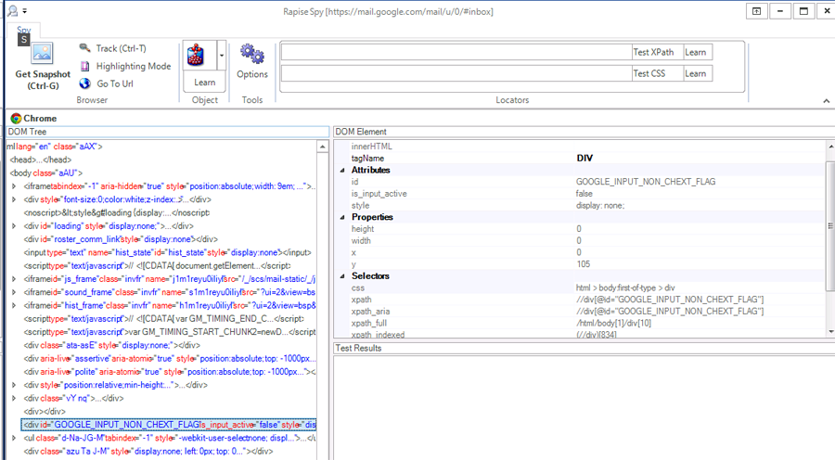Expand the div with id loading
Viewport: 835px width, 460px height.
click(13, 225)
